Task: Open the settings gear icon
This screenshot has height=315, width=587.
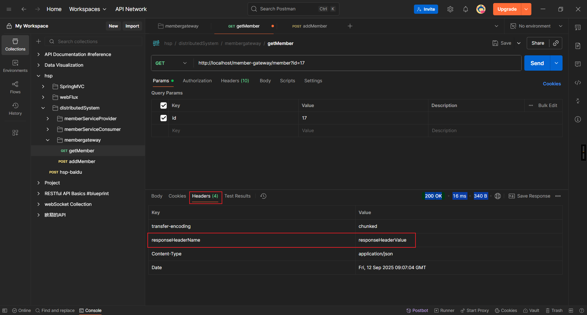Action: 450,9
